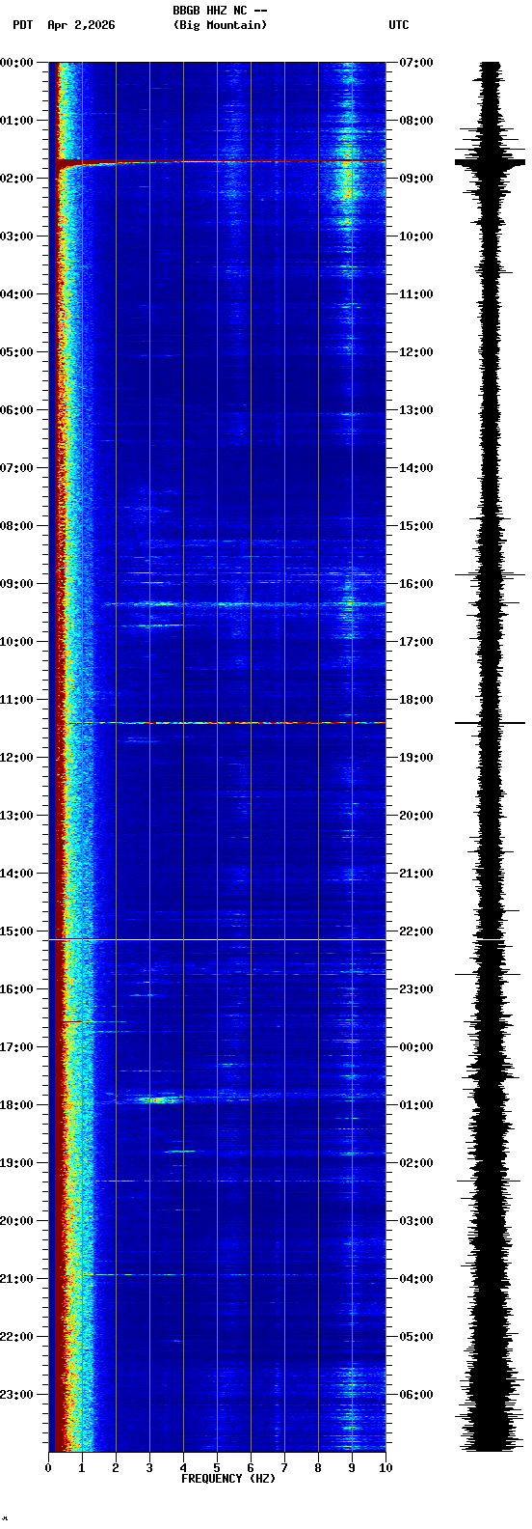Click UTC time label "23:00" on right axis
532x1529 pixels.
pos(416,989)
